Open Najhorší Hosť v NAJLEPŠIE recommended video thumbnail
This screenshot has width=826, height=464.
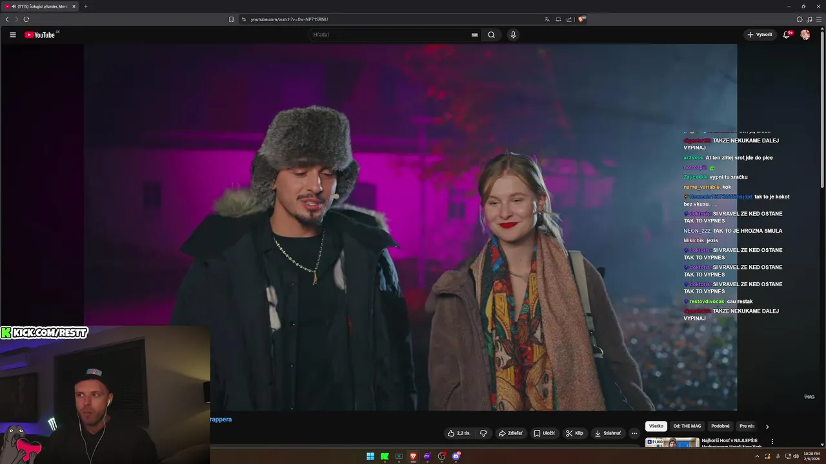(x=672, y=443)
